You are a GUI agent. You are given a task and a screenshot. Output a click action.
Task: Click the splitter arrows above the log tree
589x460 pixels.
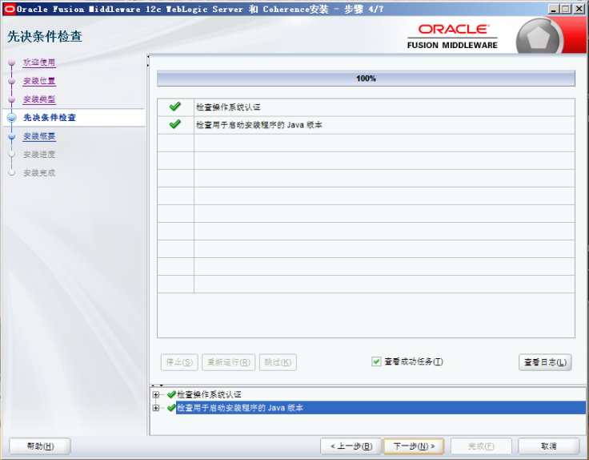tap(157, 385)
